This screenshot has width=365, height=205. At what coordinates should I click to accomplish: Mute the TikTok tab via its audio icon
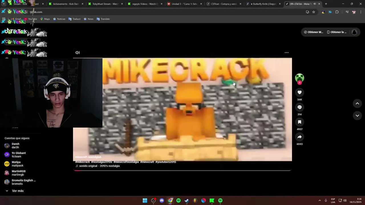point(315,4)
